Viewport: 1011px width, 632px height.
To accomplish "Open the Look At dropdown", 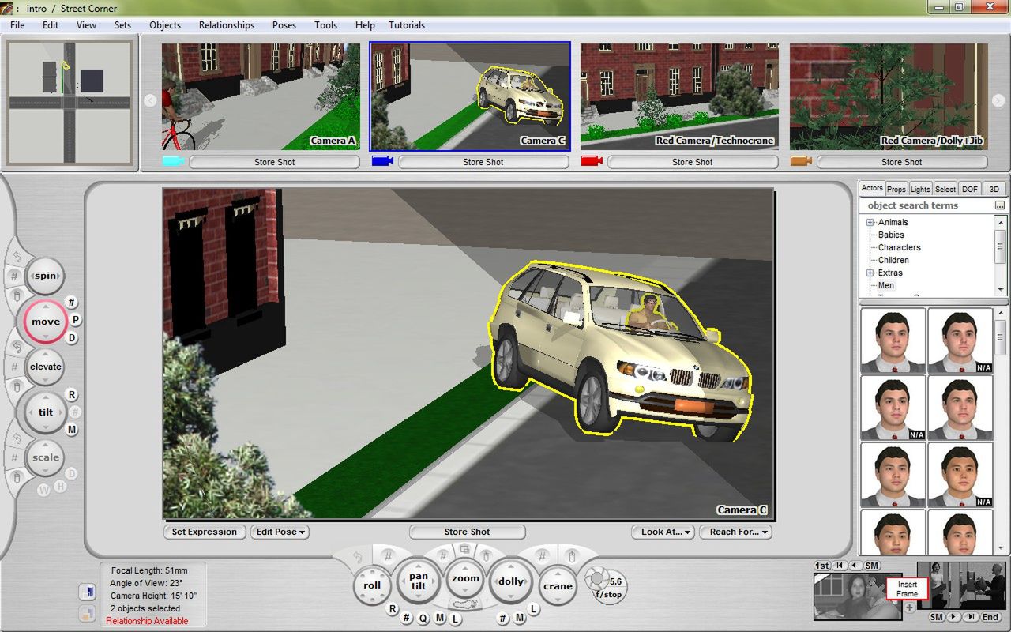I will tap(663, 532).
